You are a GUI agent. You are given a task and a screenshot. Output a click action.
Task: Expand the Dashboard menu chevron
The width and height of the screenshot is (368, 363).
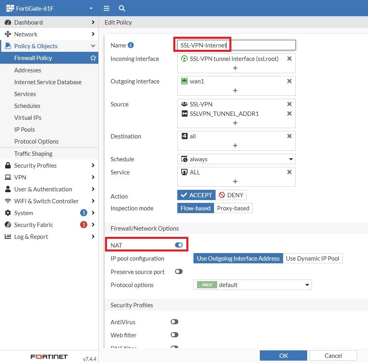click(93, 22)
